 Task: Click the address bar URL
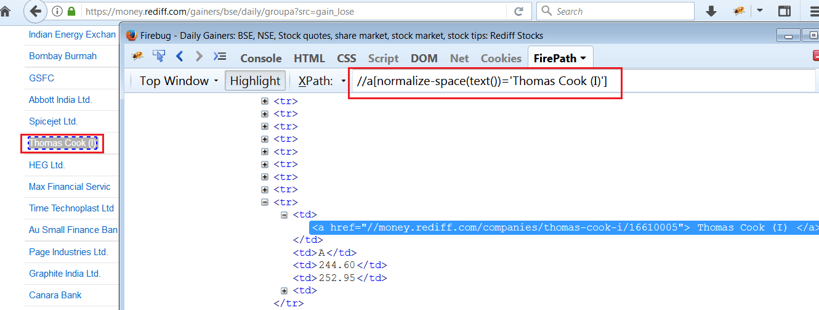click(x=220, y=11)
